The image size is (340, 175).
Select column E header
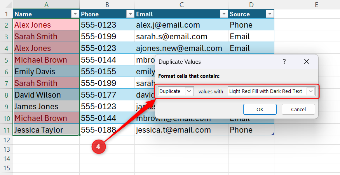click(x=316, y=5)
